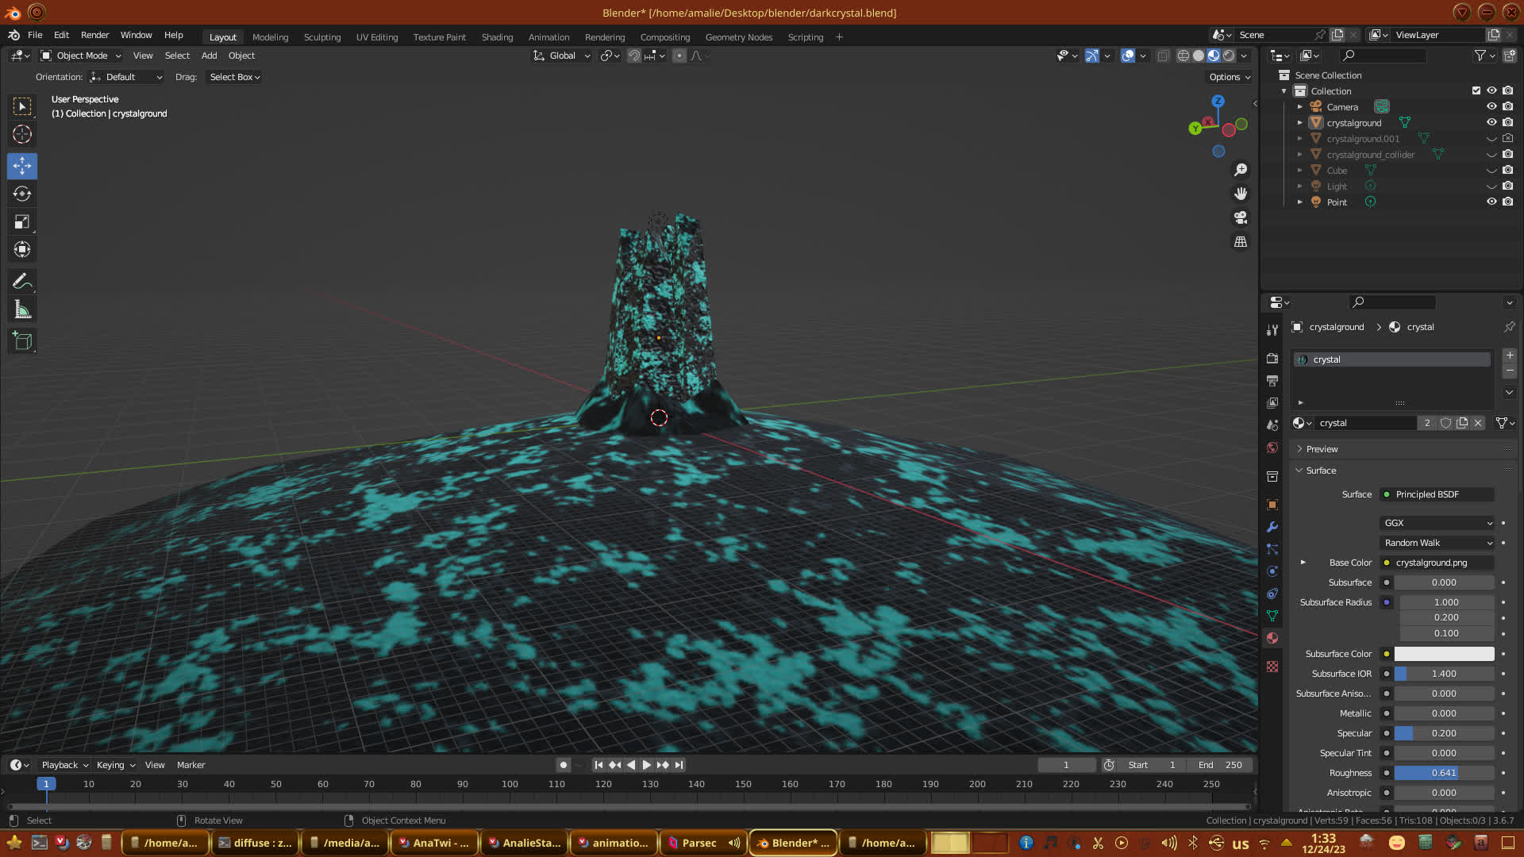Open the Modifiers wrench properties tab
Screen dimensions: 1524x857
click(1272, 527)
